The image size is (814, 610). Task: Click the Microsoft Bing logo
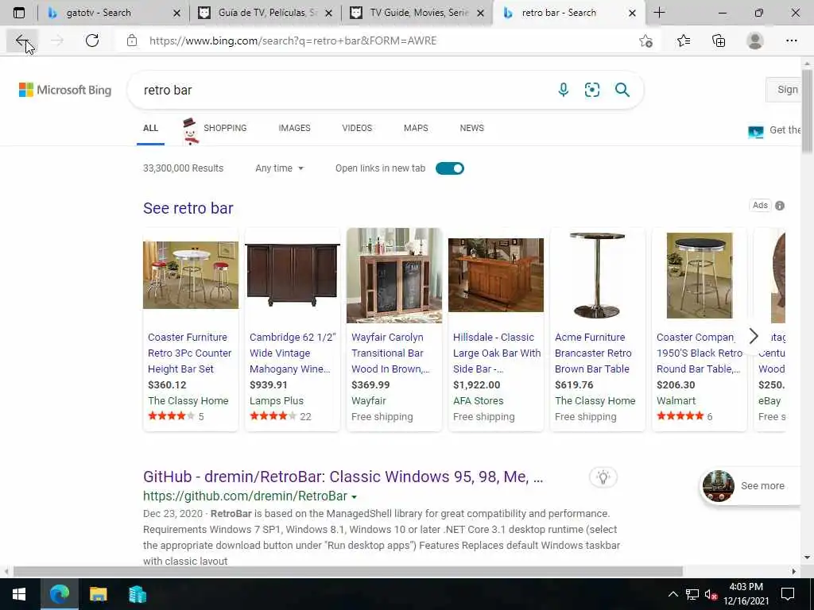[x=65, y=90]
